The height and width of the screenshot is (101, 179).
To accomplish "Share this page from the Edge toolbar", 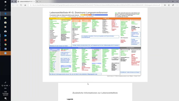I will (173, 5).
